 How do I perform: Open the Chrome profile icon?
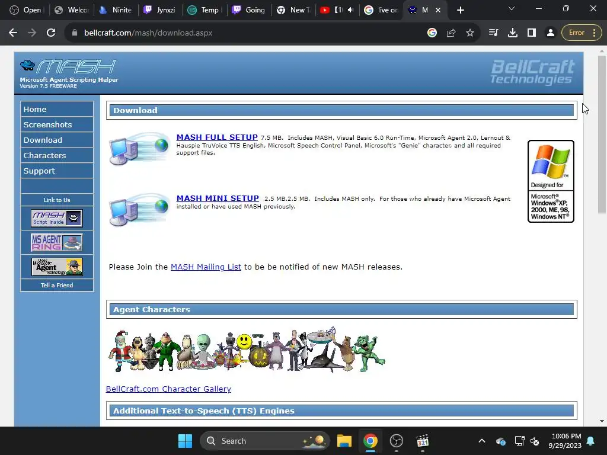pyautogui.click(x=551, y=33)
